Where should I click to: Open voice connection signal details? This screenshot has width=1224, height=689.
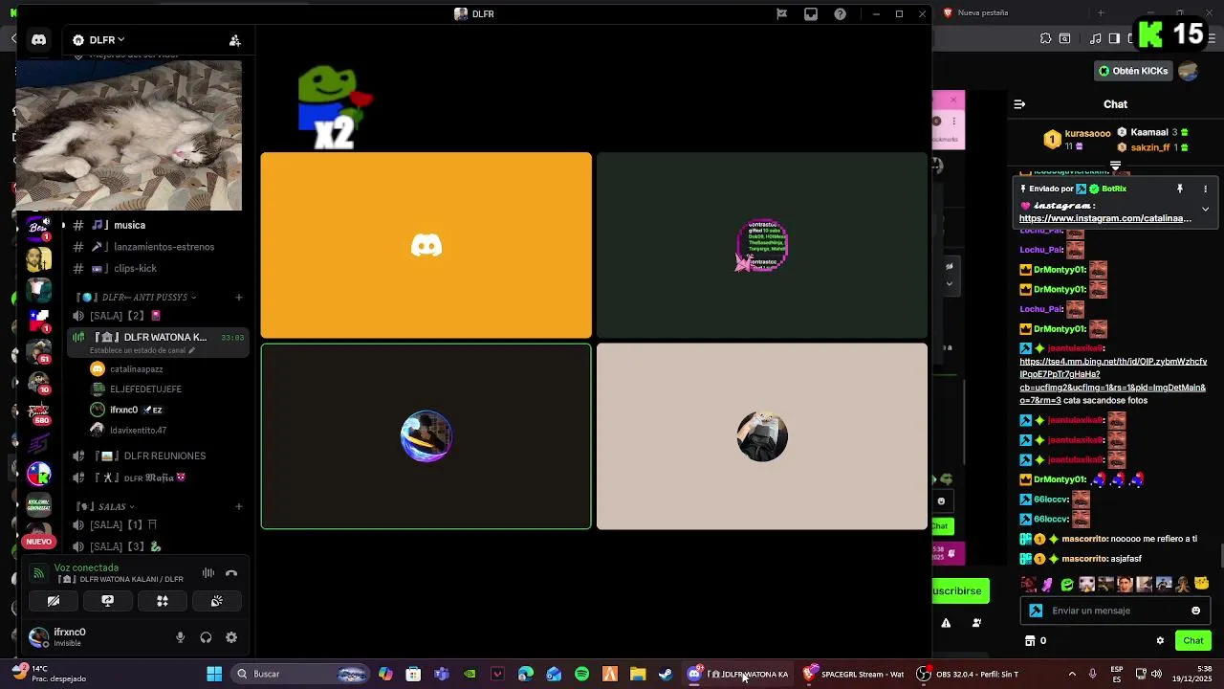(38, 573)
